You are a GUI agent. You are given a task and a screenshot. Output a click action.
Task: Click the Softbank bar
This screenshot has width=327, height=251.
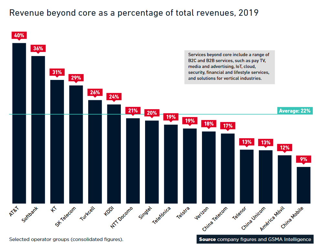[38, 130]
